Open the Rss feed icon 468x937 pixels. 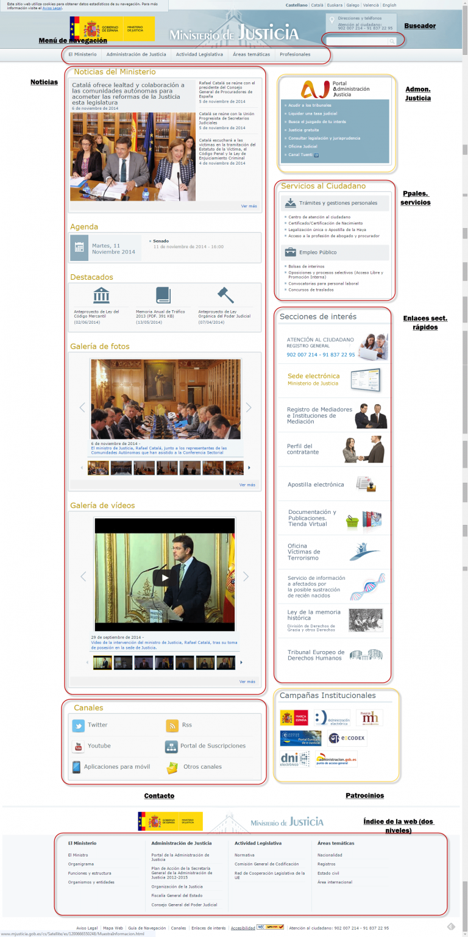tap(172, 725)
